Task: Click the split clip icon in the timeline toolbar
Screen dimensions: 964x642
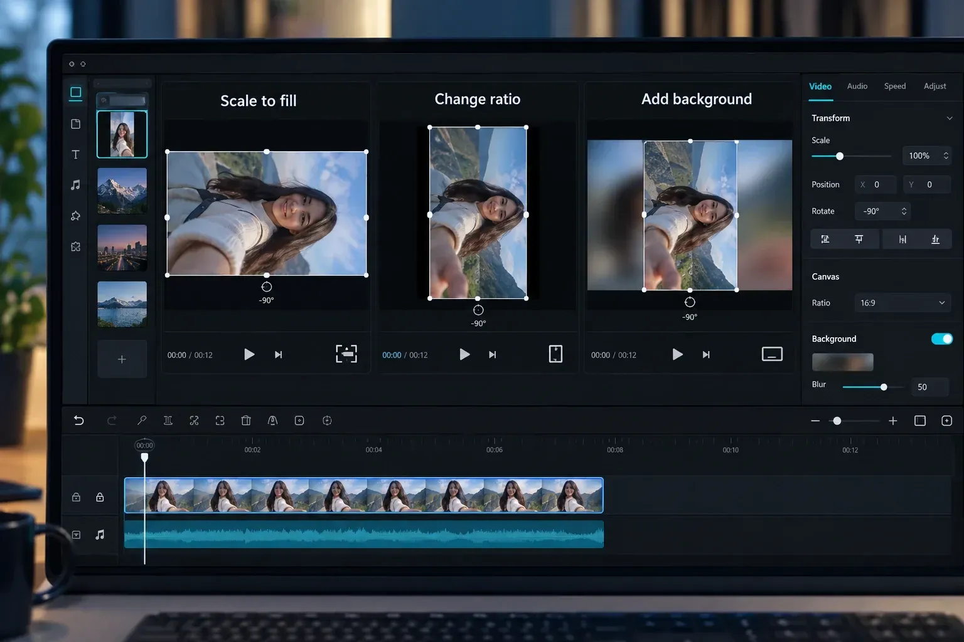Action: 168,421
